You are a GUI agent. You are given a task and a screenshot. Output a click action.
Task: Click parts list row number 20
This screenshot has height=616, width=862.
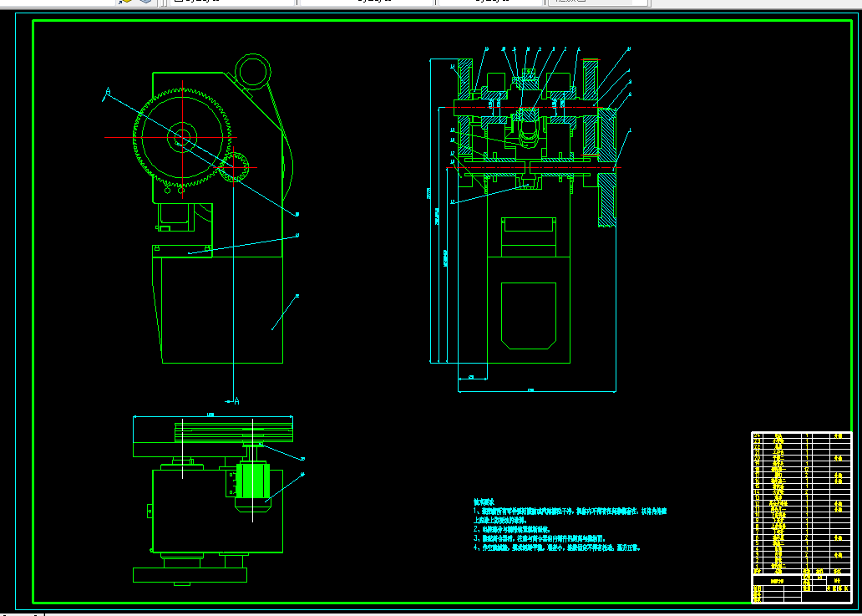(801, 458)
